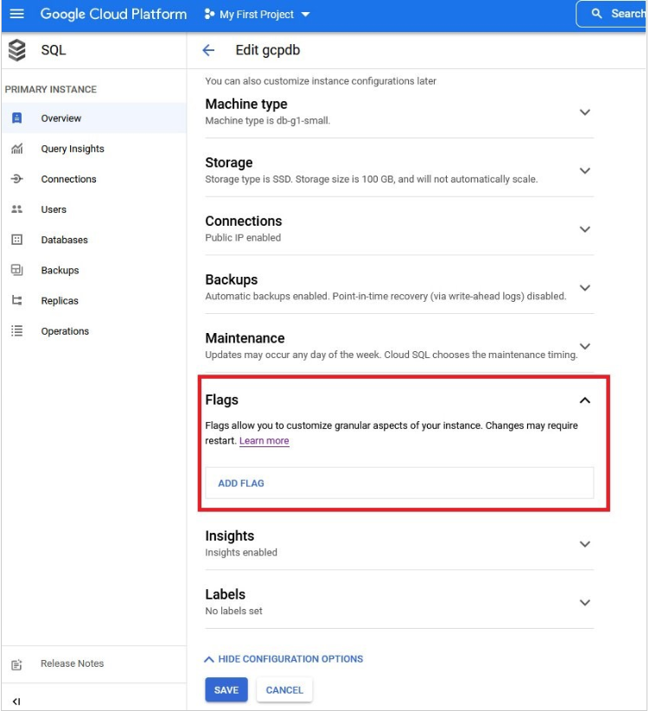Click HIDE CONFIGURATION OPTIONS
The width and height of the screenshot is (650, 711).
[x=284, y=659]
